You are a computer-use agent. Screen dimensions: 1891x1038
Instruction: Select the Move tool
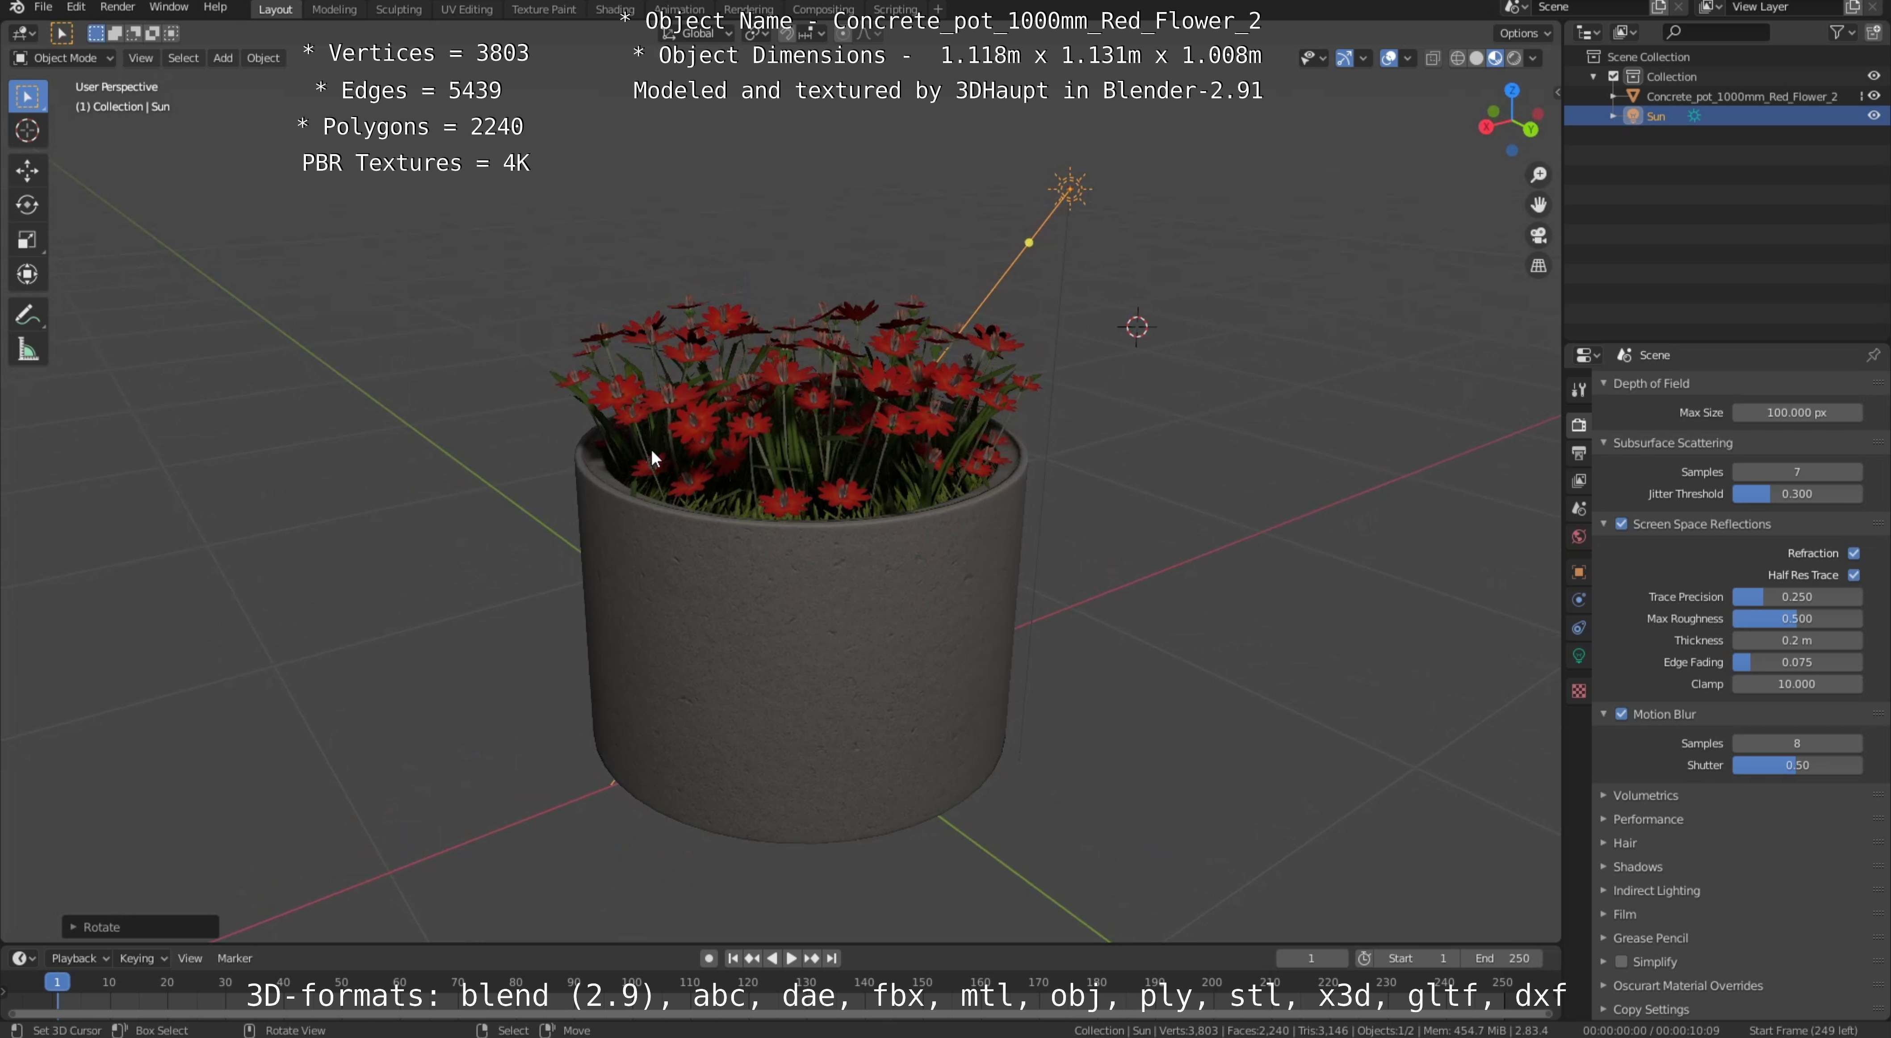[28, 171]
